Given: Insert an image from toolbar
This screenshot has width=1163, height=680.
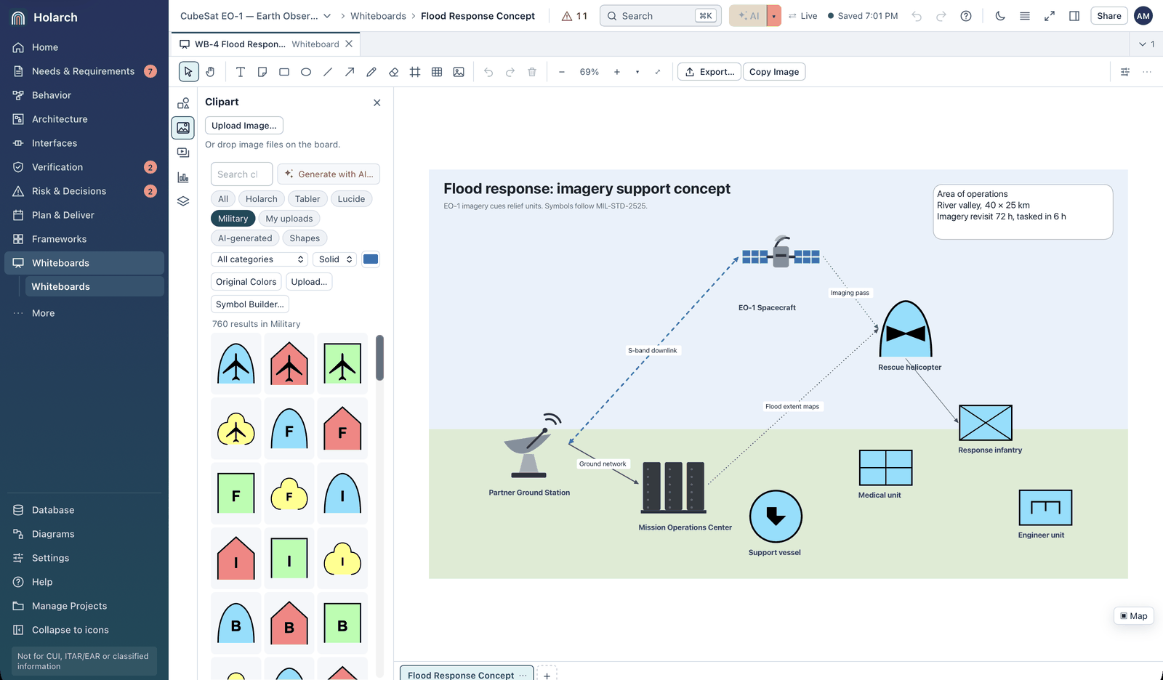Looking at the screenshot, I should [x=459, y=72].
